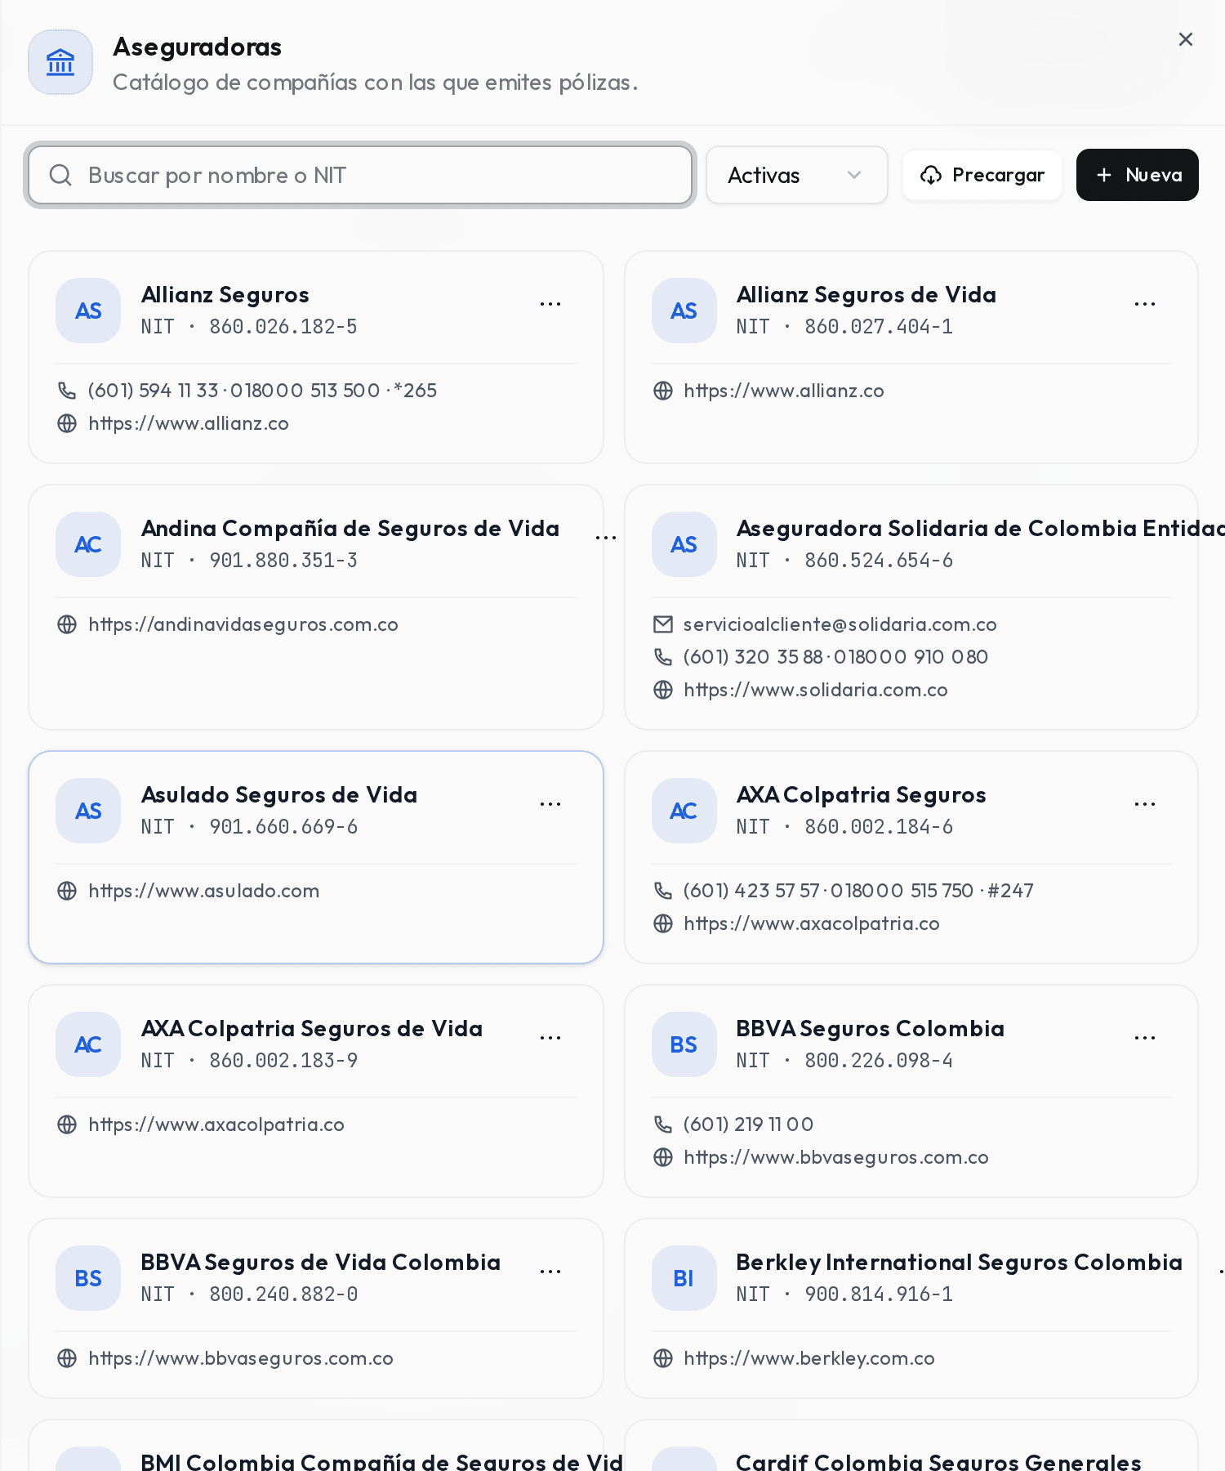Click the phone icon on AXA Colpatria Seguros card

pos(662,891)
